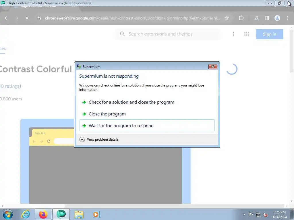Open the Chrome Labs flask icon
294x220 pixels.
pos(256,18)
